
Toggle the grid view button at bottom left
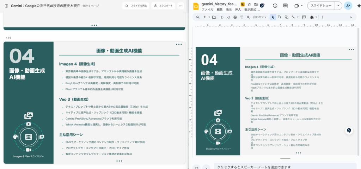[x=197, y=167]
